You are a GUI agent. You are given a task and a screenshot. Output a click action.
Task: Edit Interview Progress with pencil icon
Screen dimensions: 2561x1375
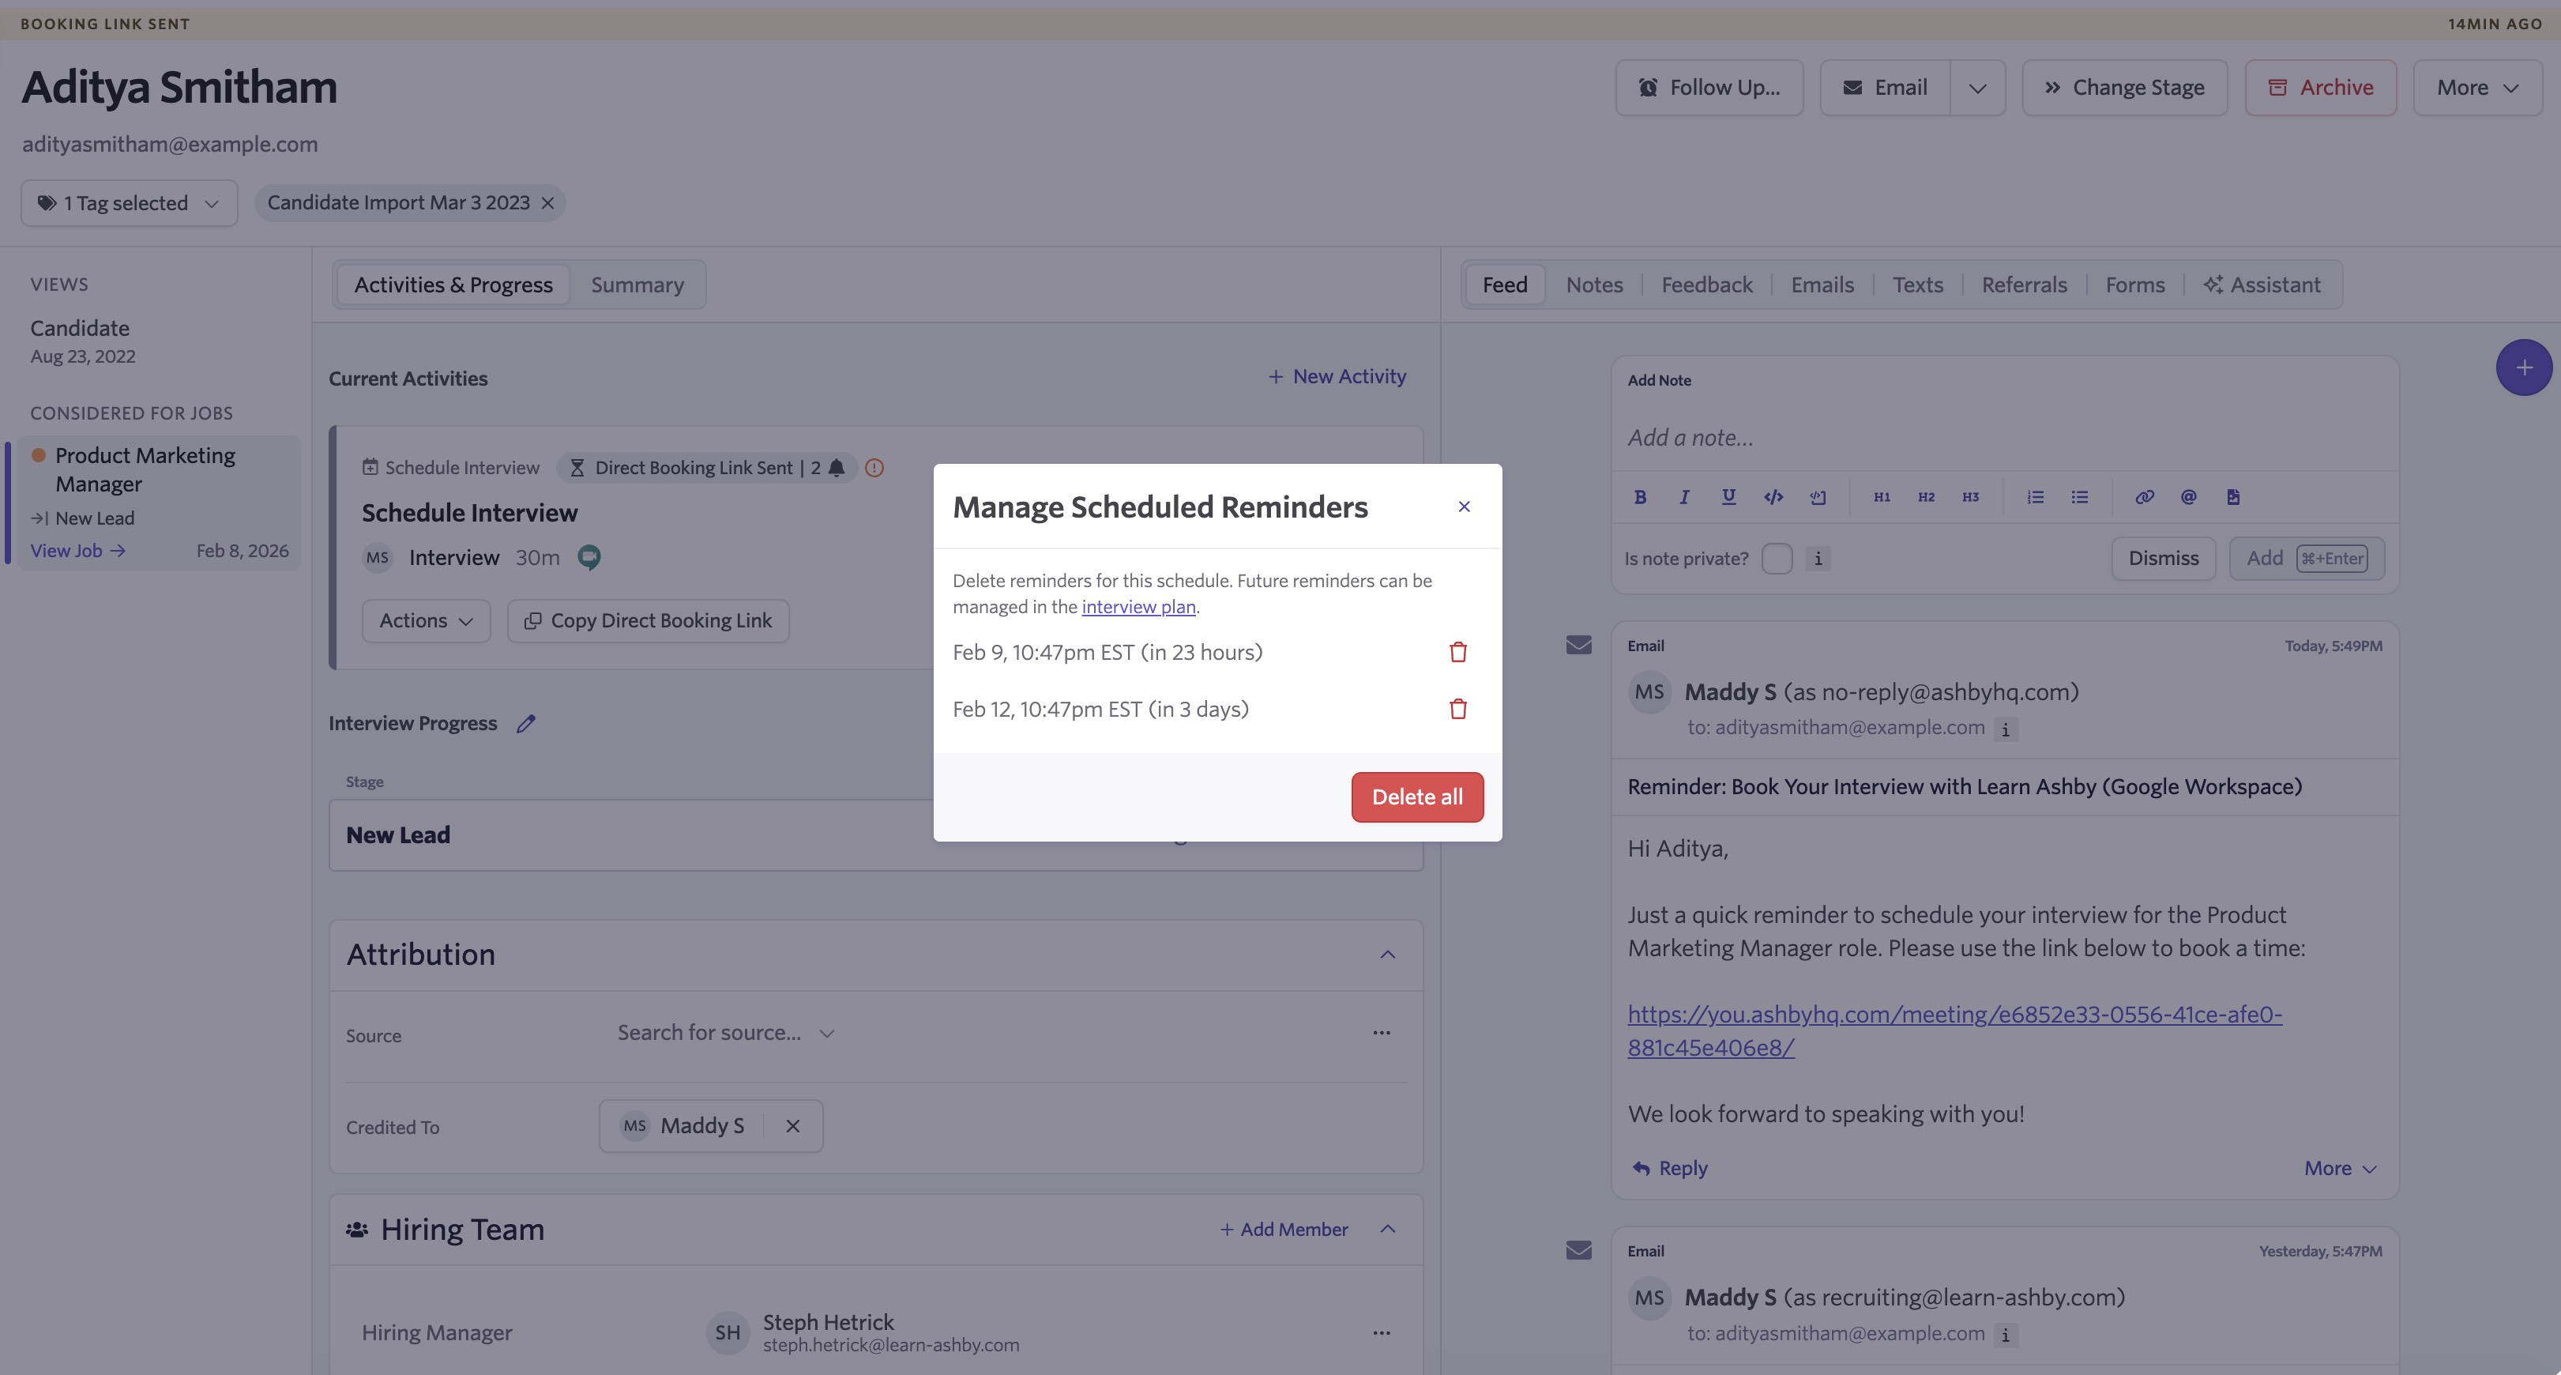[526, 724]
